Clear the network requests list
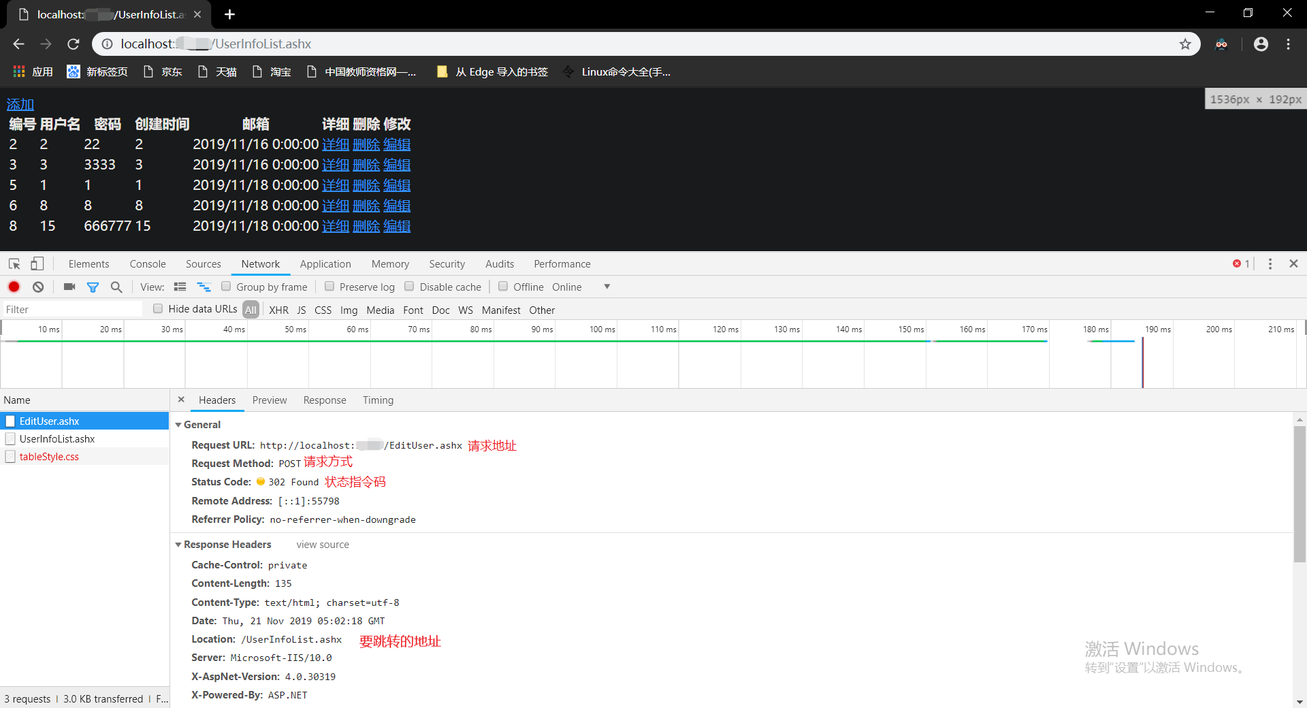 click(38, 287)
